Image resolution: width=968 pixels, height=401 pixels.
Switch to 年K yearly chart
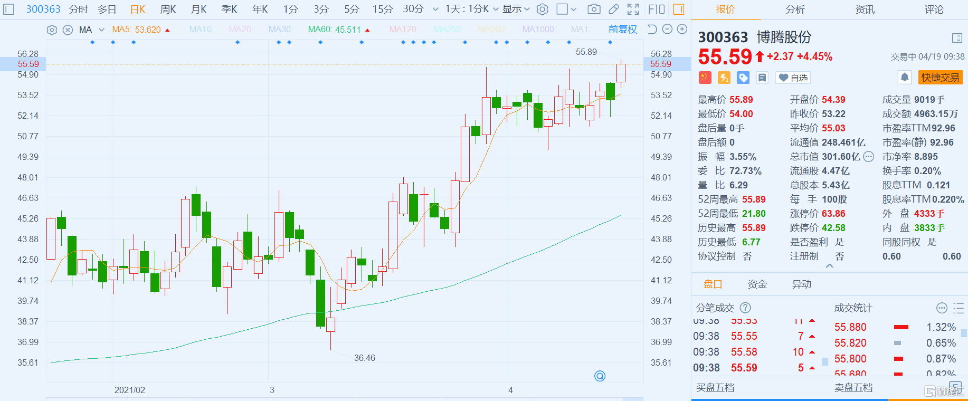[x=260, y=9]
